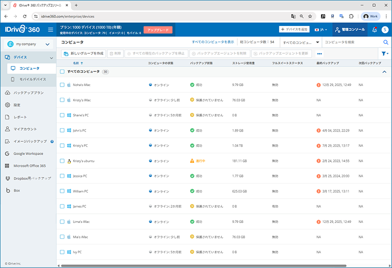Click the notification bell icon

pyautogui.click(x=374, y=30)
